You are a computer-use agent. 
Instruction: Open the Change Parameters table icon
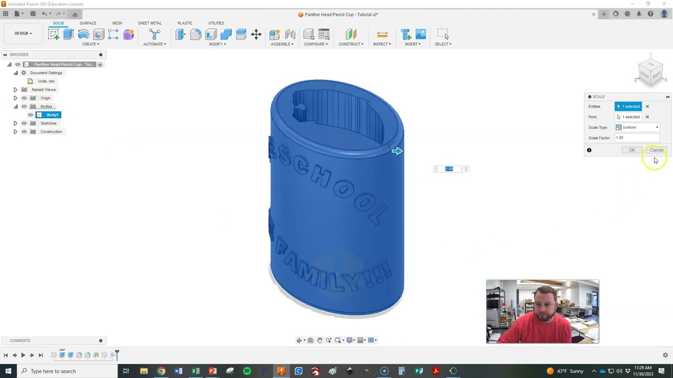tap(324, 35)
